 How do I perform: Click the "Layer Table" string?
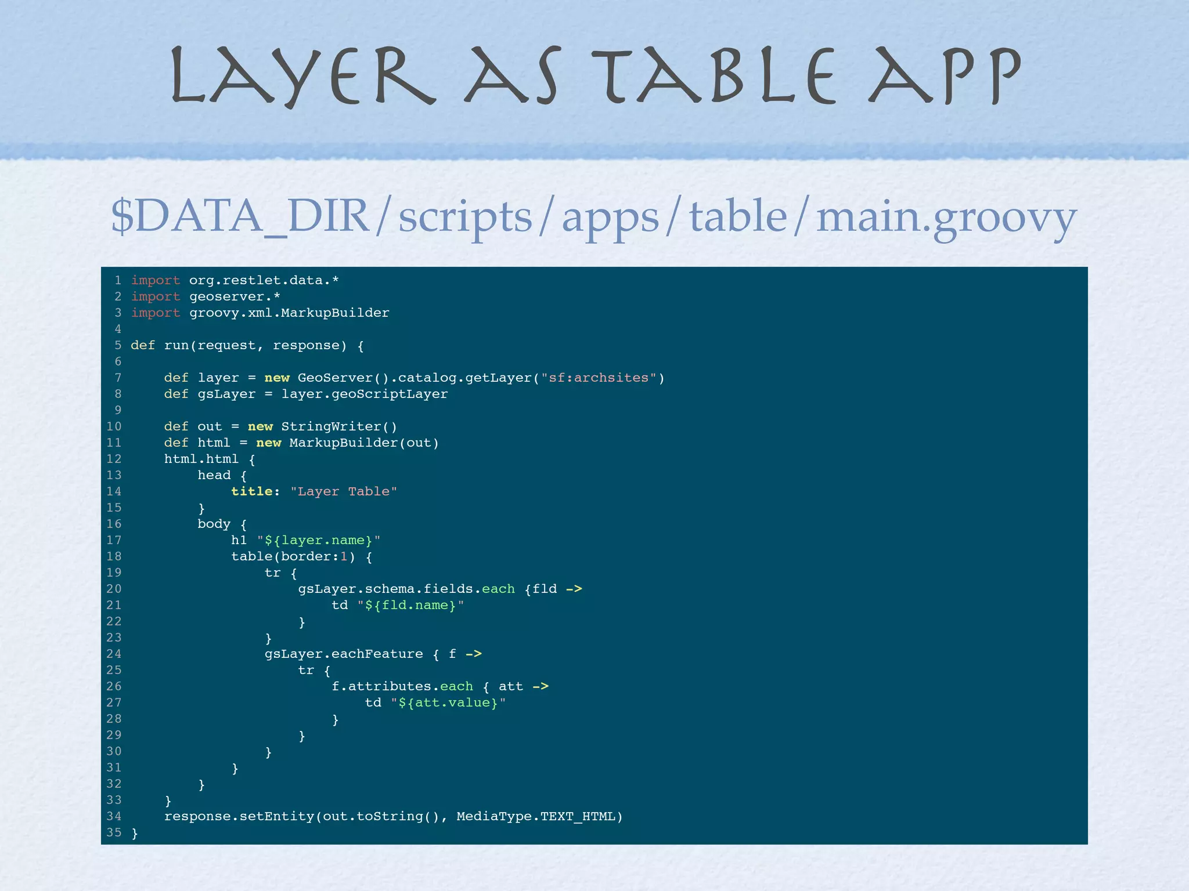[344, 492]
